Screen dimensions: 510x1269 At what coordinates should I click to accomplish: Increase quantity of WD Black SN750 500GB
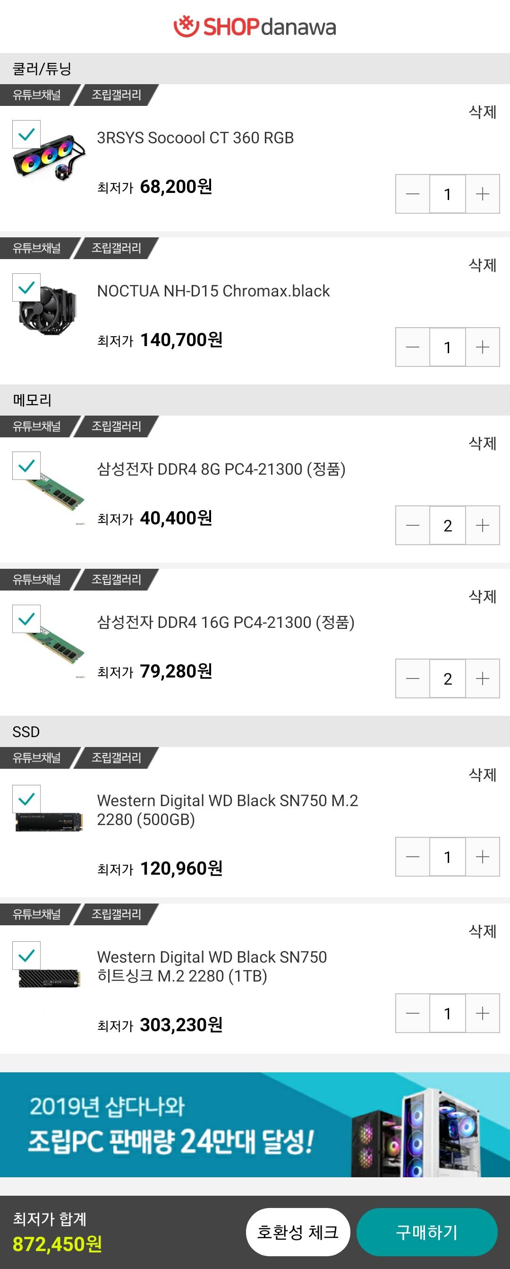click(483, 857)
